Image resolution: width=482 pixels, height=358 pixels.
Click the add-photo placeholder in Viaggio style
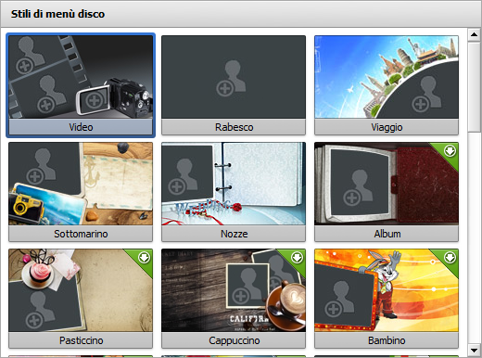(x=426, y=94)
